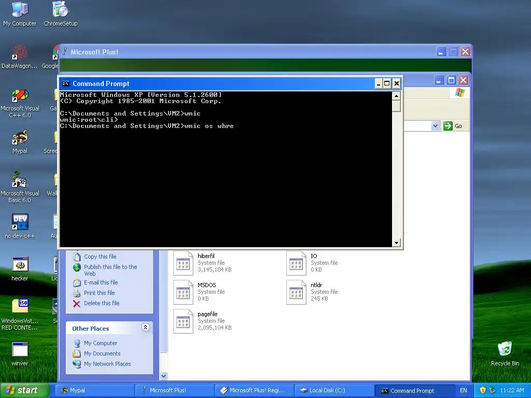The height and width of the screenshot is (398, 531).
Task: Go to My Documents in Other Places
Action: pos(102,353)
